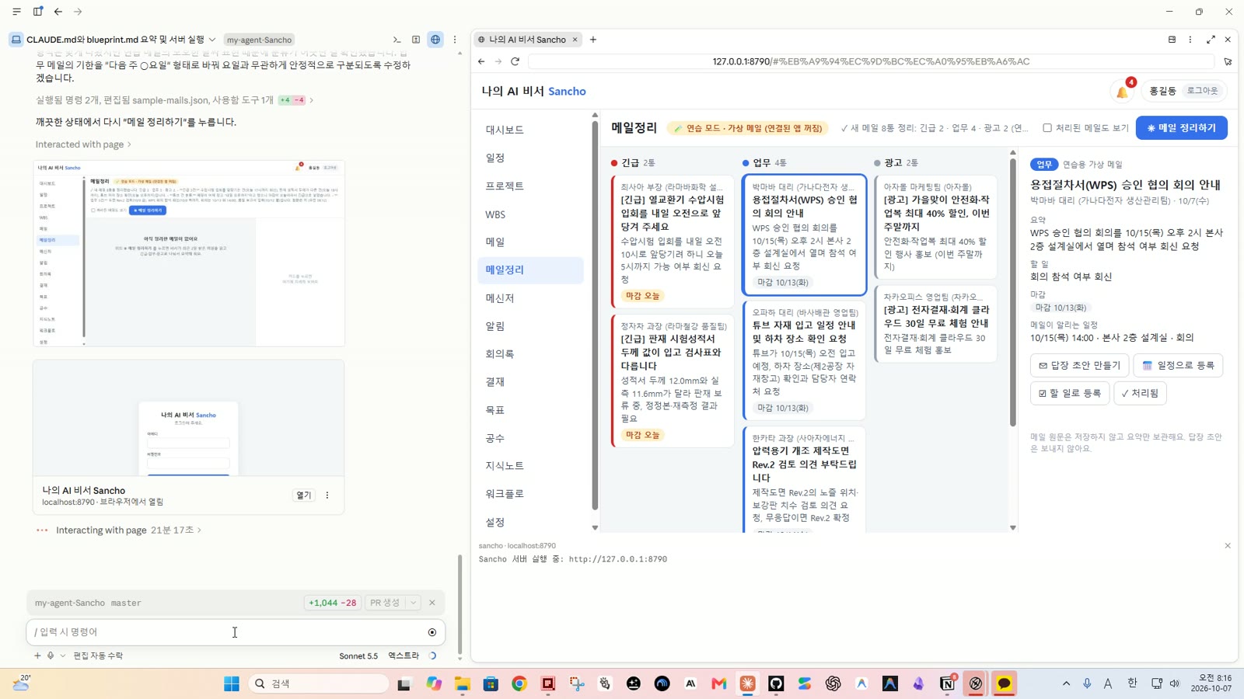The width and height of the screenshot is (1244, 699).
Task: Open the 튜브 자재 입고 일정 안내 mail card
Action: pyautogui.click(x=805, y=360)
